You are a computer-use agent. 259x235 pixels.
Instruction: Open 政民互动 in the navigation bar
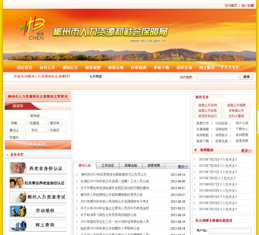click(x=184, y=68)
